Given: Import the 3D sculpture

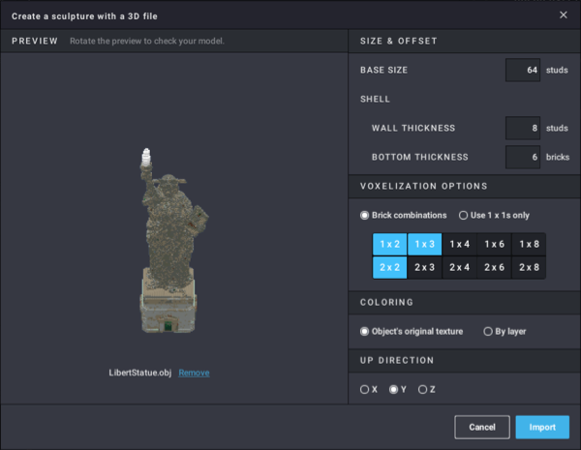Looking at the screenshot, I should 542,427.
